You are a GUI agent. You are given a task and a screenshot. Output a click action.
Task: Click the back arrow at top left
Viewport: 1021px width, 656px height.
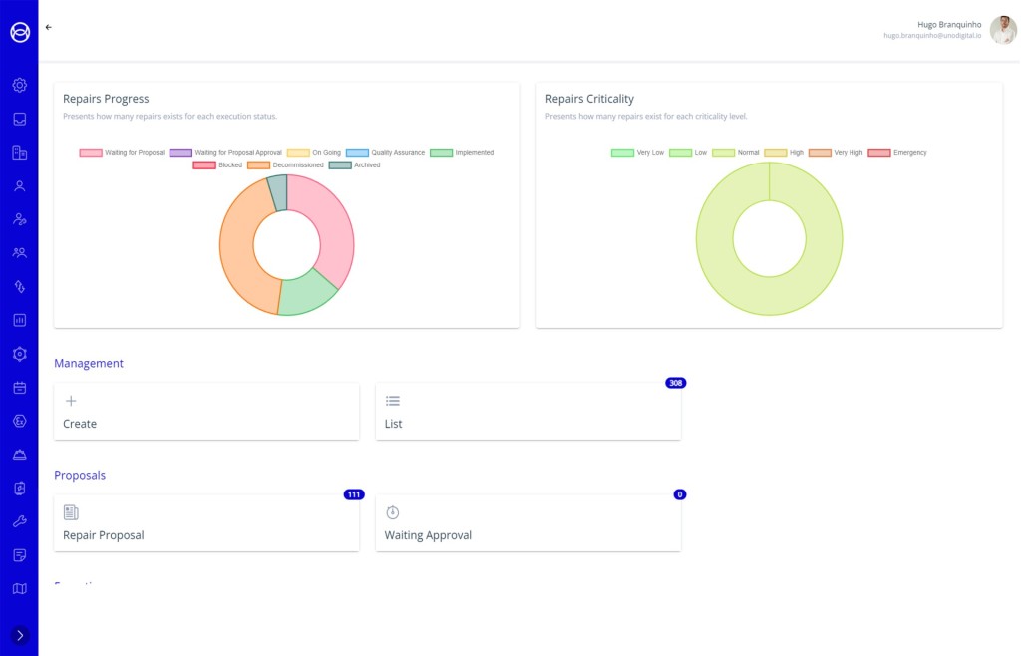coord(49,27)
